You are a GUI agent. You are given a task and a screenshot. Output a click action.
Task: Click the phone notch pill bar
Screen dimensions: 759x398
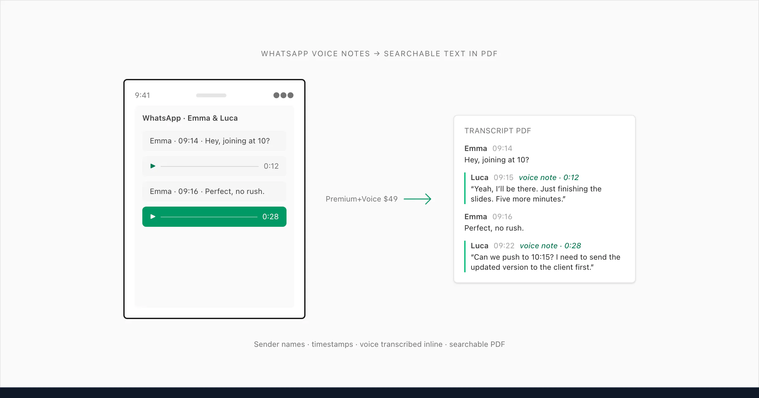pyautogui.click(x=211, y=95)
